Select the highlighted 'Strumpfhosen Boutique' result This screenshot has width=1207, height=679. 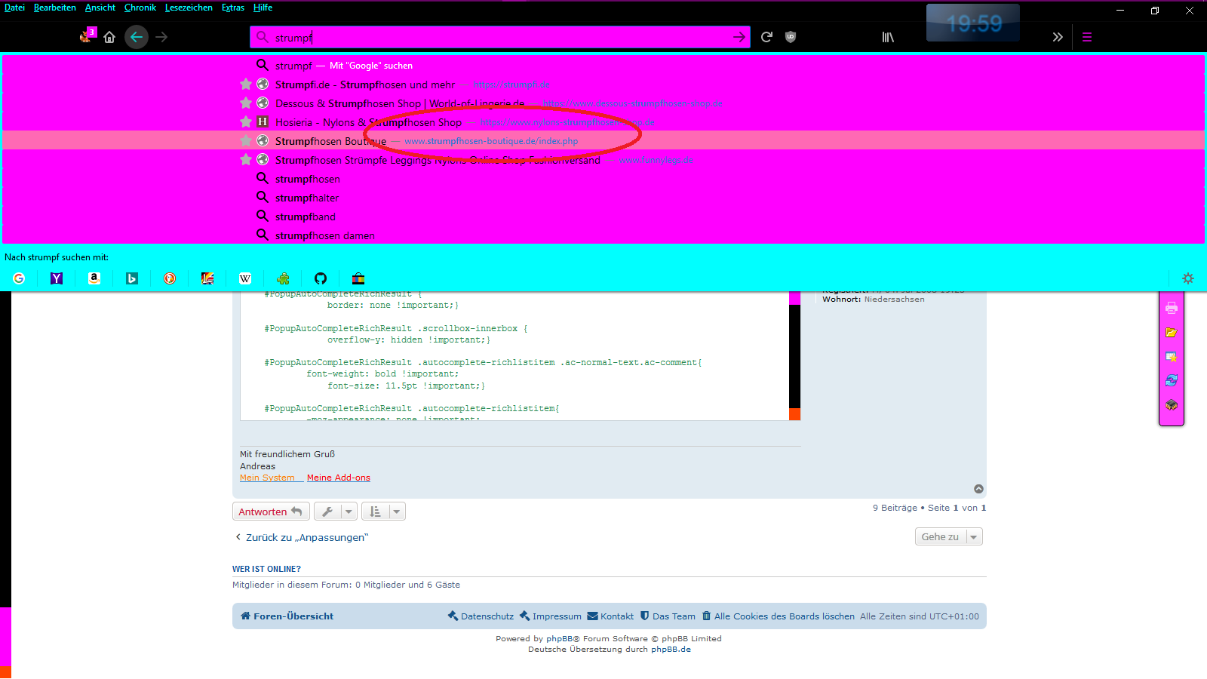coord(603,141)
